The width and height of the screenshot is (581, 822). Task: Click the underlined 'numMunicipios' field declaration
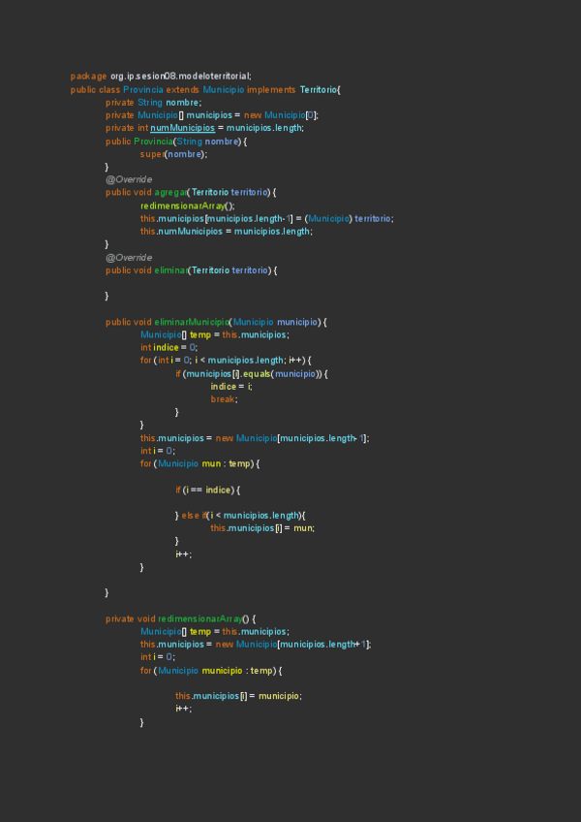pos(182,128)
